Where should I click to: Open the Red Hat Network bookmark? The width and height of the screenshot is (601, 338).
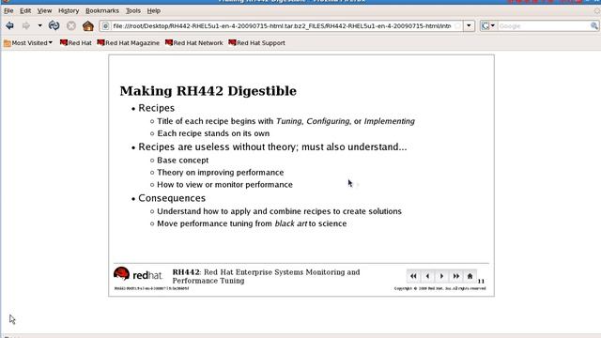(194, 43)
